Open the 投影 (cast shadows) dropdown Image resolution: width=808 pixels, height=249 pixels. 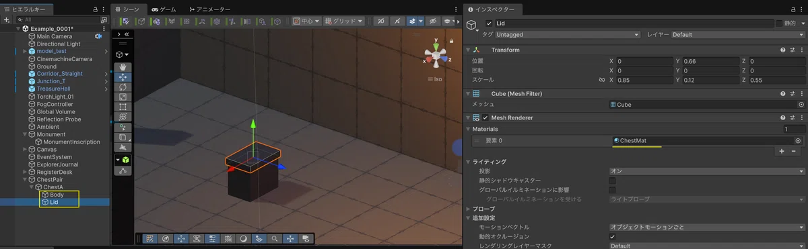pyautogui.click(x=707, y=171)
